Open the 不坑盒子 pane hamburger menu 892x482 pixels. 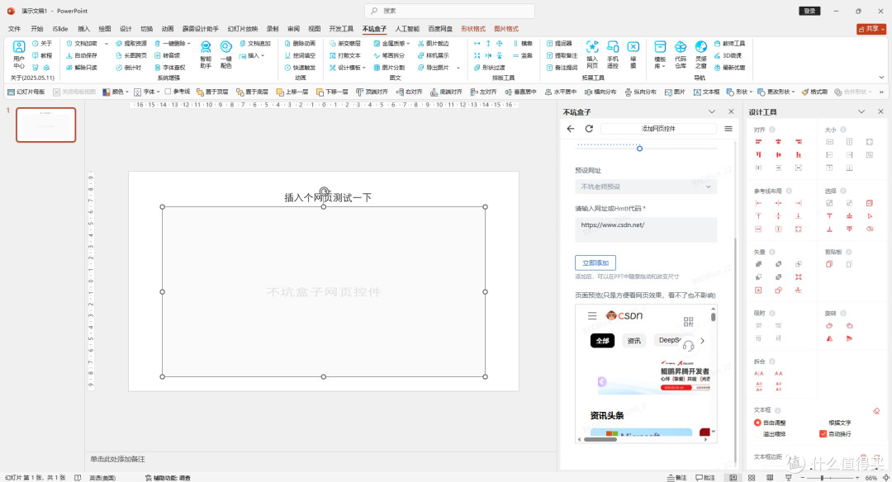(x=728, y=129)
